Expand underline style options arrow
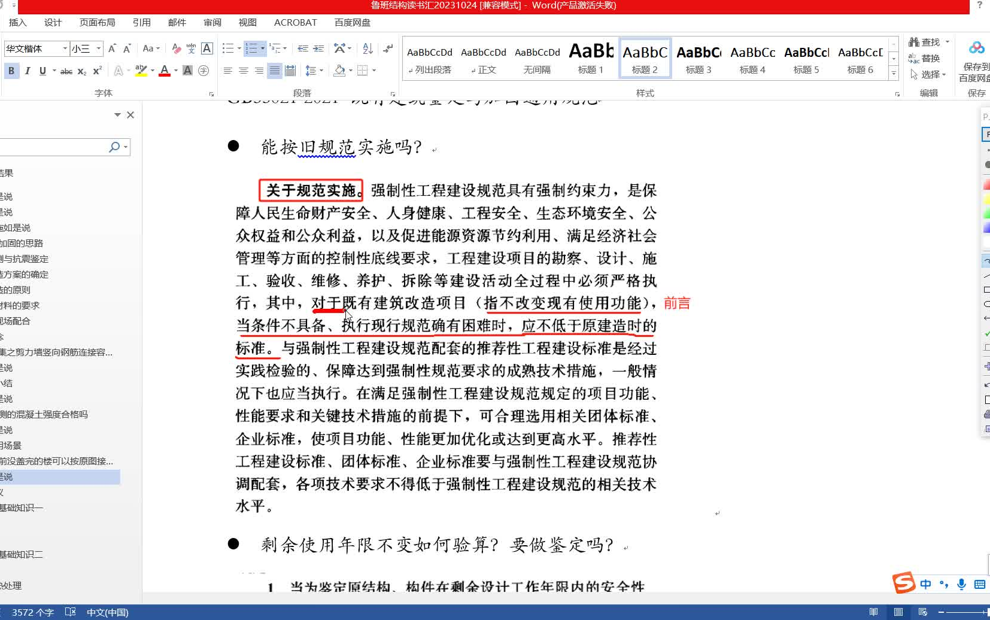 pyautogui.click(x=54, y=71)
